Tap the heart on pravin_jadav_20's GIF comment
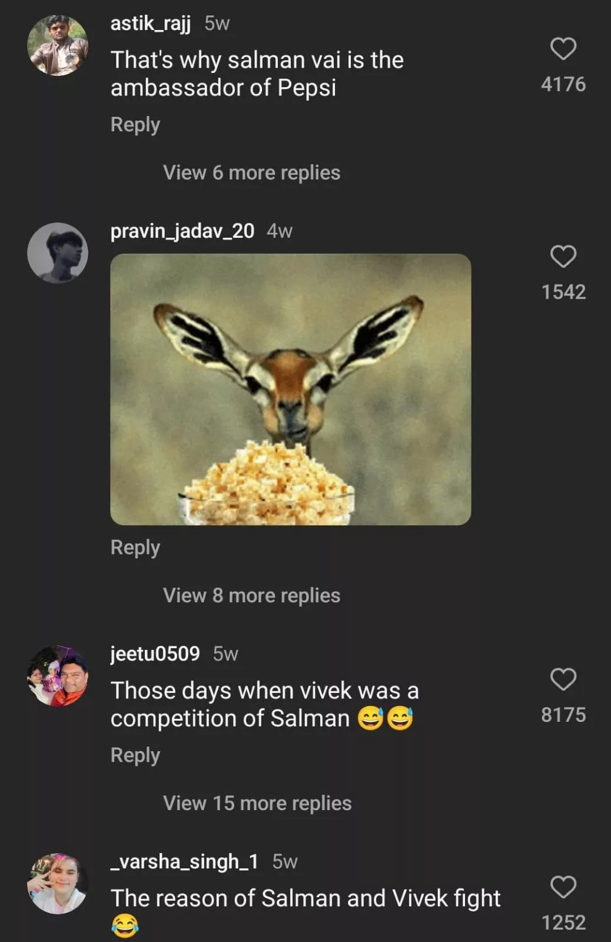 point(563,257)
